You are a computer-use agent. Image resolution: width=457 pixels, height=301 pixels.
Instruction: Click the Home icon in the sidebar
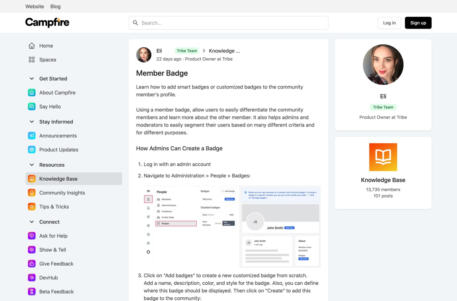(x=32, y=46)
